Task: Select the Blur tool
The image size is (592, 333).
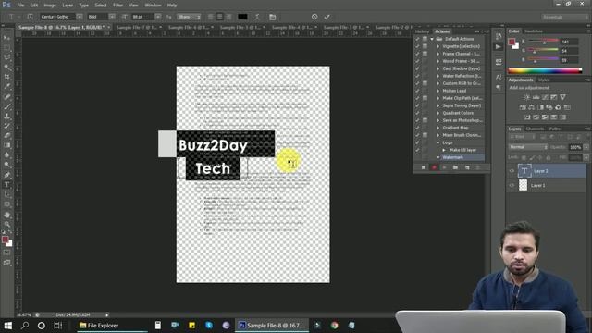Action: click(6, 155)
